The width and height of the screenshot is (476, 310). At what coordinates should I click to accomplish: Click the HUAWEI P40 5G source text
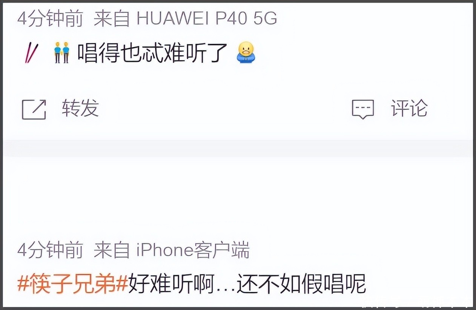(x=207, y=19)
